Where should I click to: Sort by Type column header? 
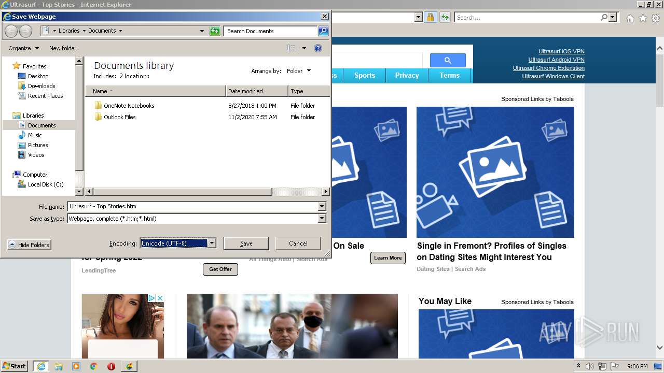(x=309, y=91)
